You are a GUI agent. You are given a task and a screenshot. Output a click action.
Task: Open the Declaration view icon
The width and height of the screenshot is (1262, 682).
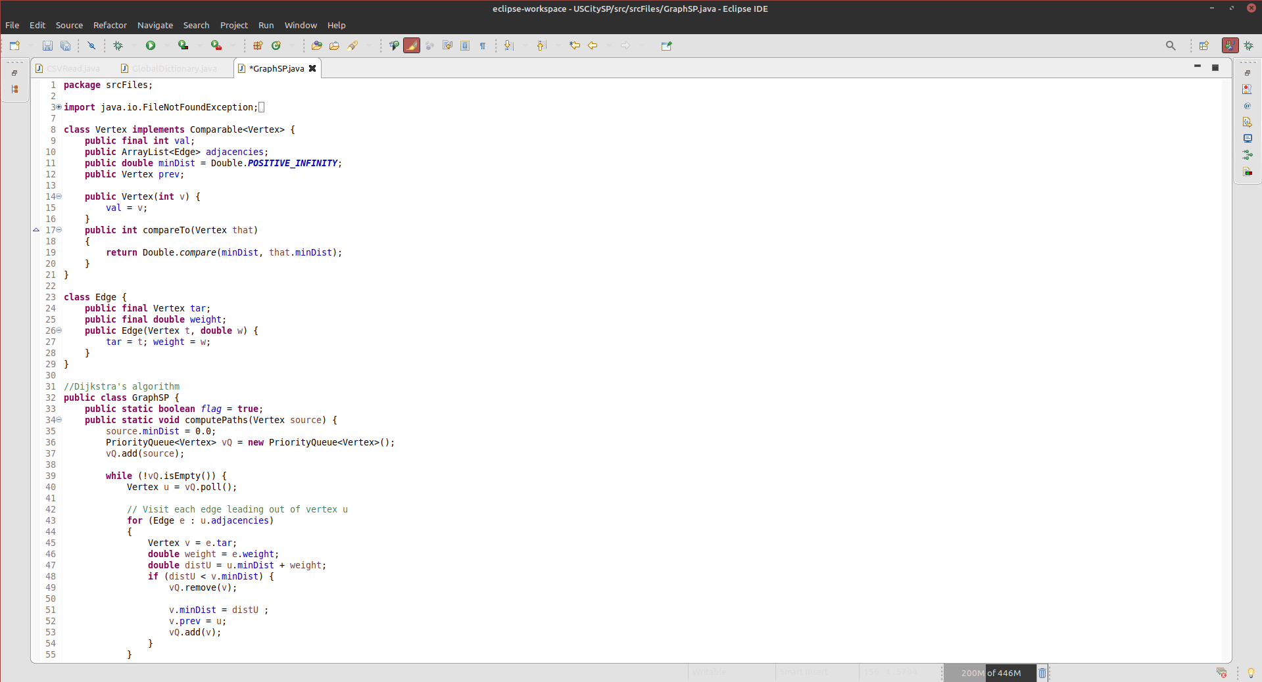1248,122
